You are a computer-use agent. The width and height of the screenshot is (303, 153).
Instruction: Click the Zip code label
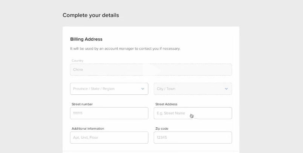pos(162,129)
